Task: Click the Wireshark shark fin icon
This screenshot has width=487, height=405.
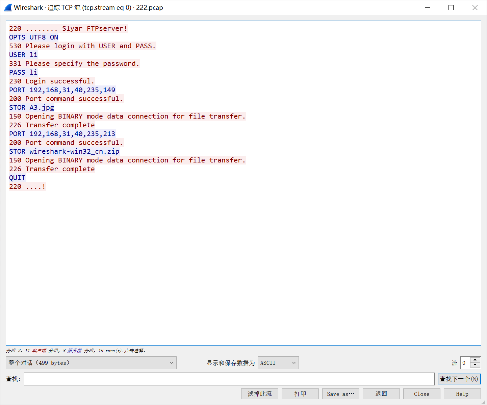Action: coord(8,7)
